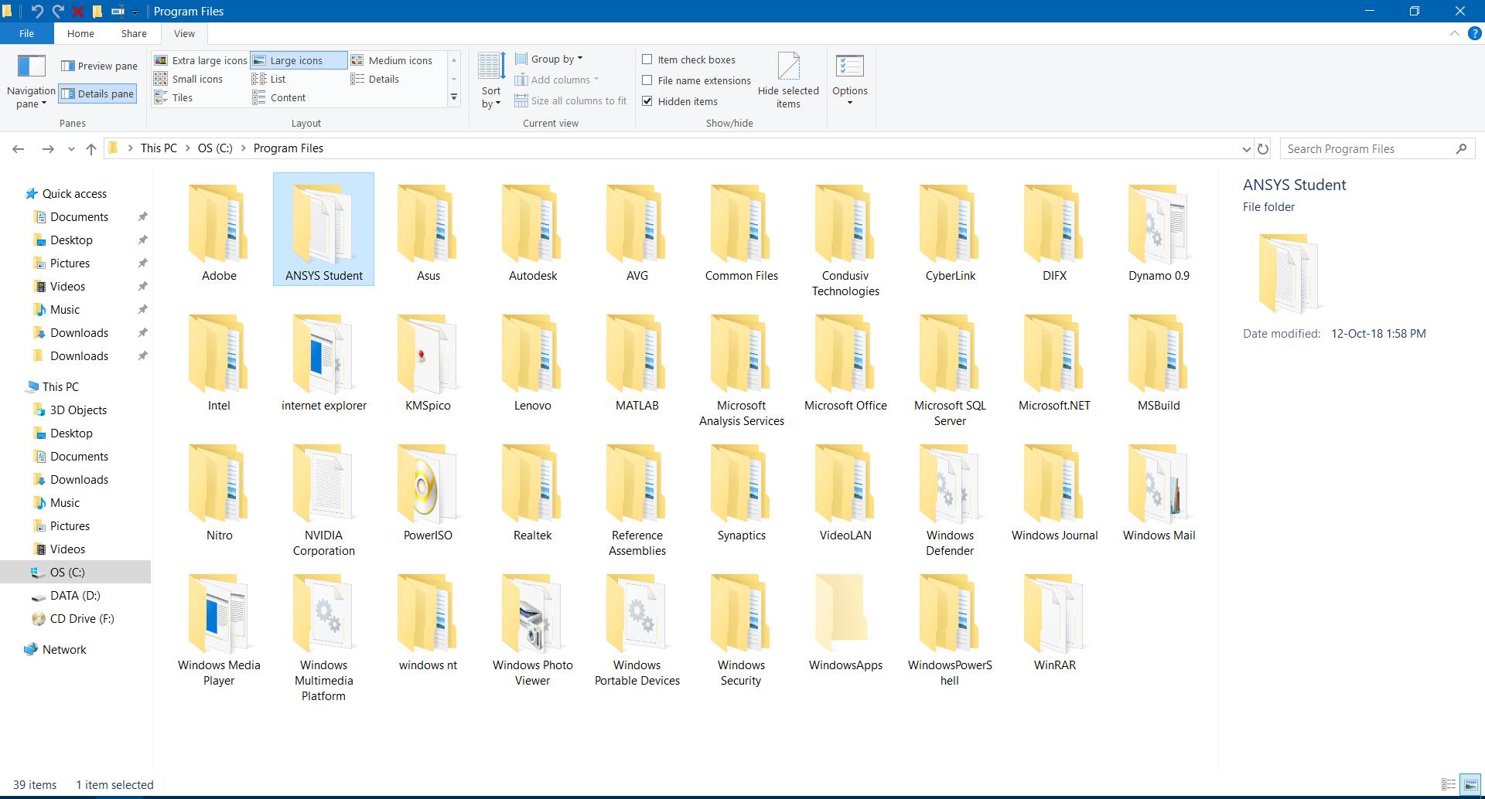Go up one folder level
Viewport: 1485px width, 799px height.
coord(91,148)
